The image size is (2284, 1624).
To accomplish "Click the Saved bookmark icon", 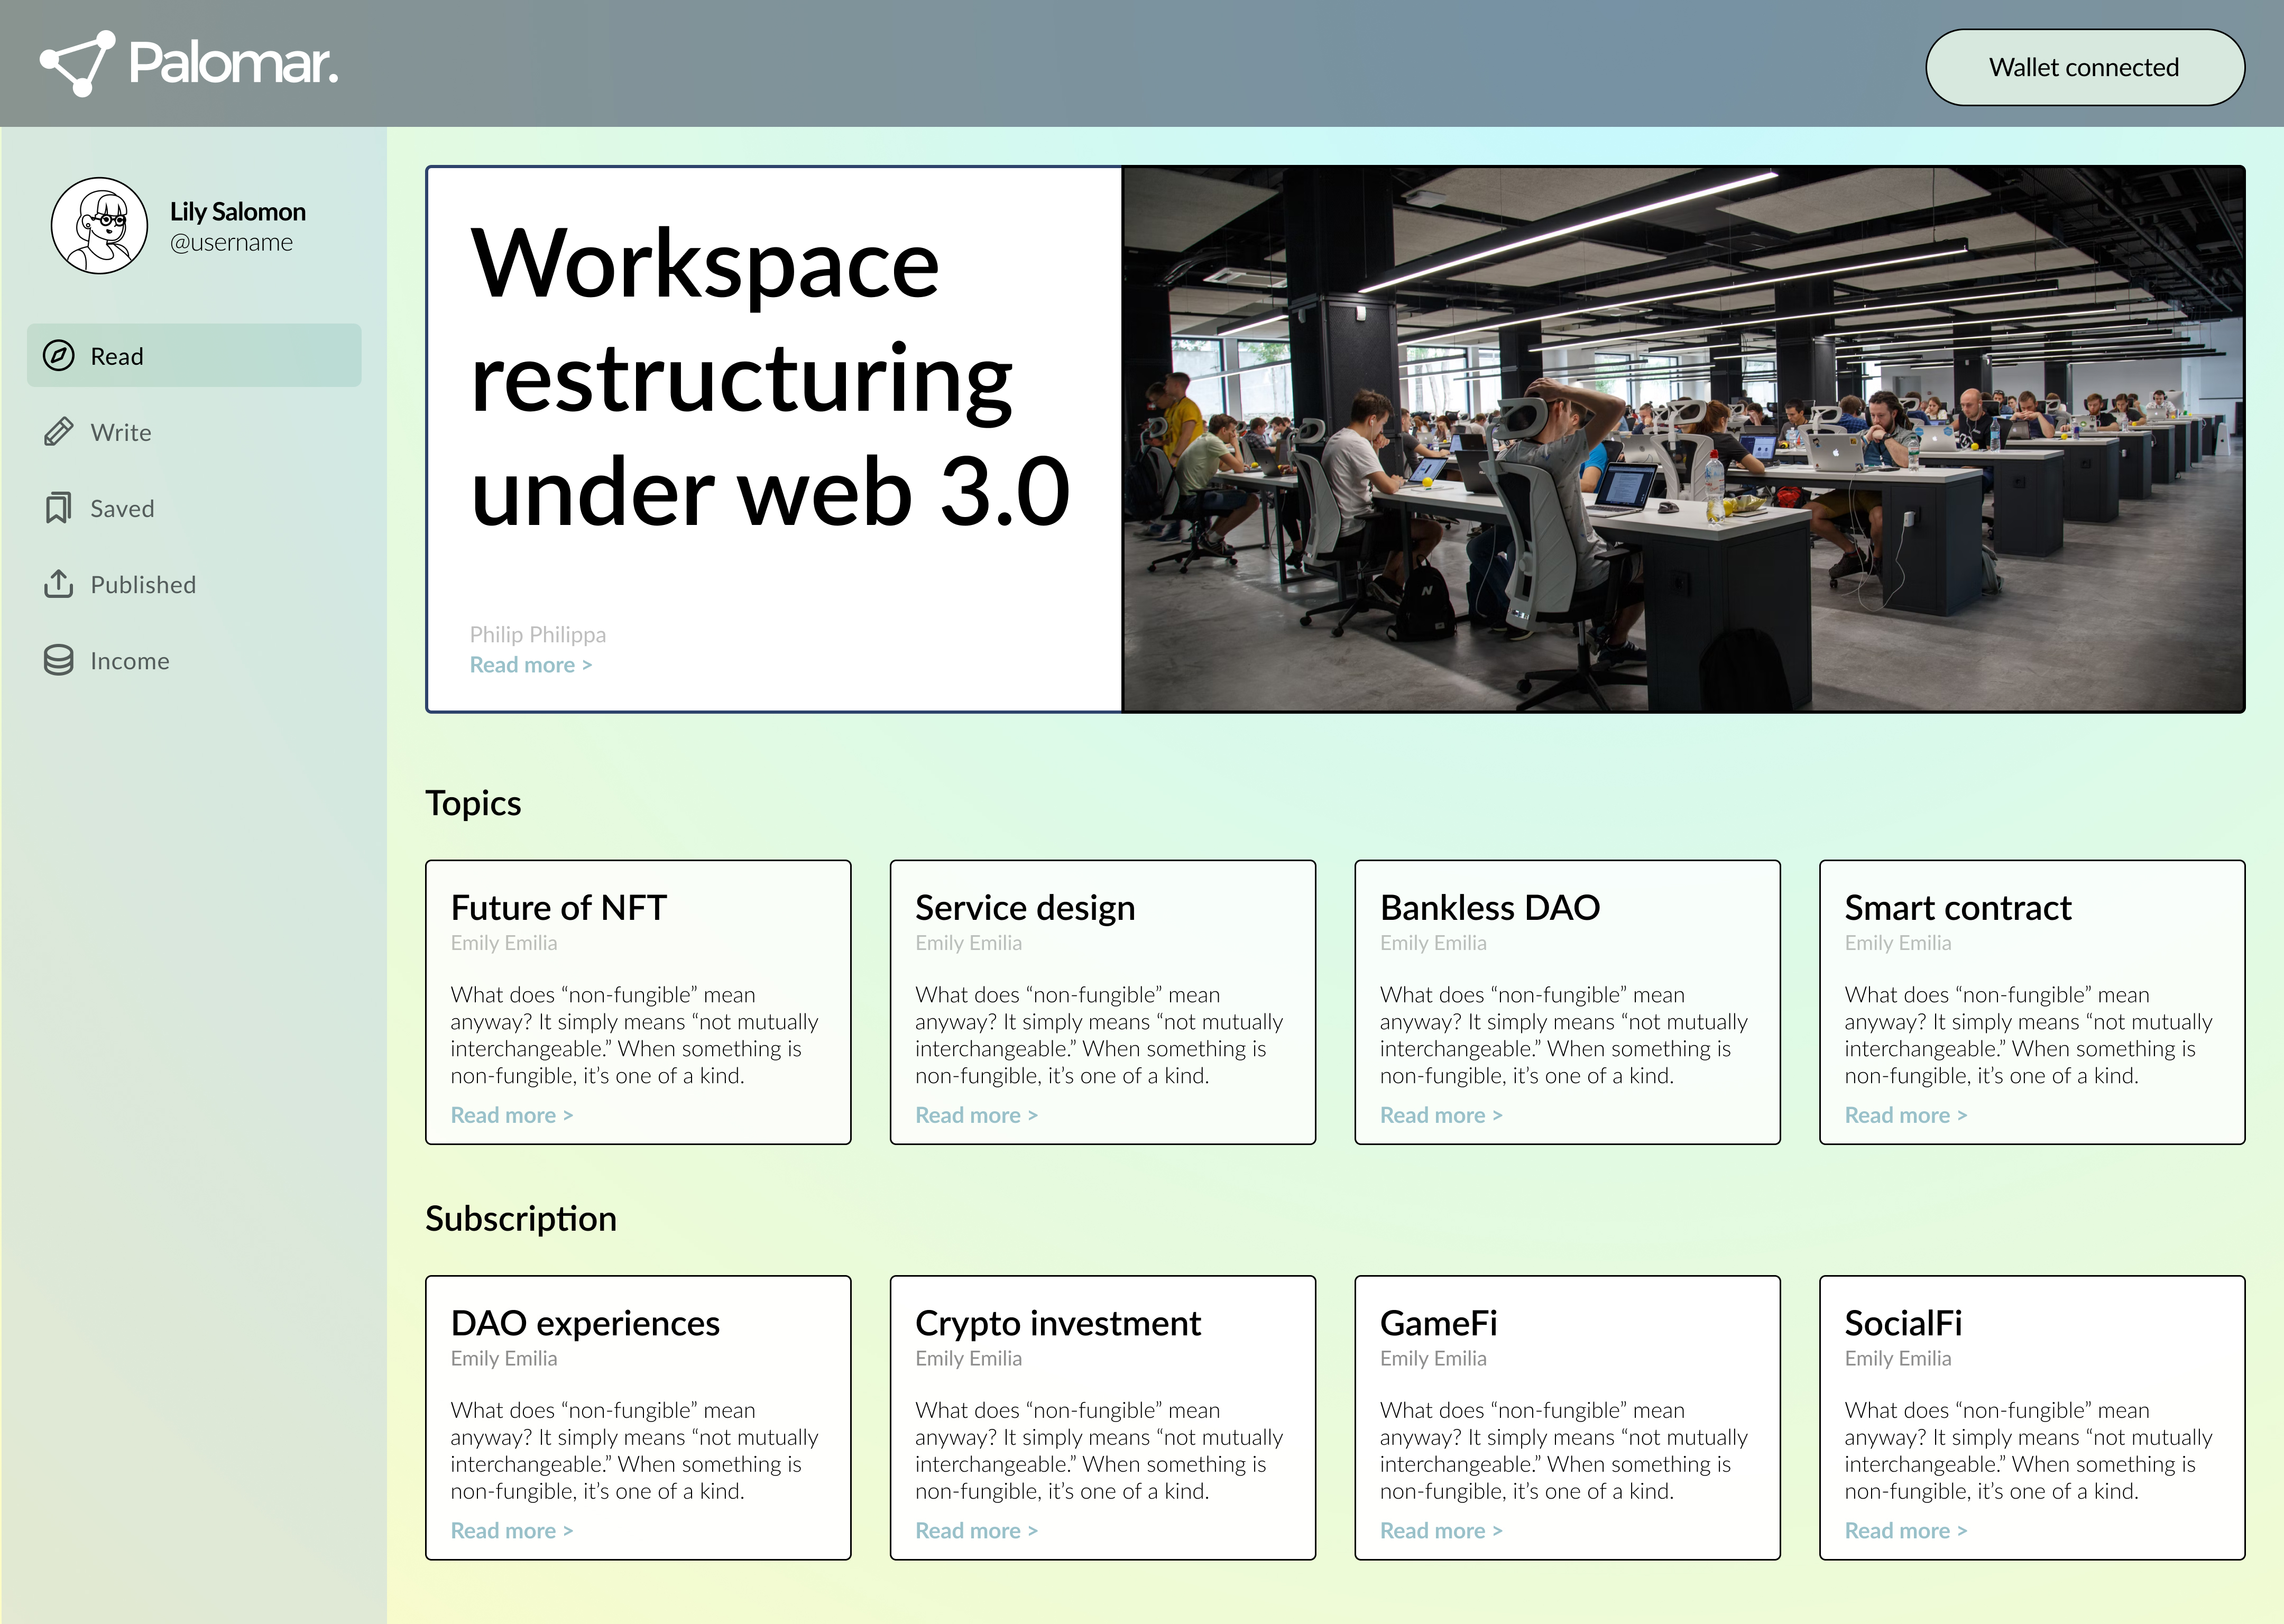I will [59, 508].
